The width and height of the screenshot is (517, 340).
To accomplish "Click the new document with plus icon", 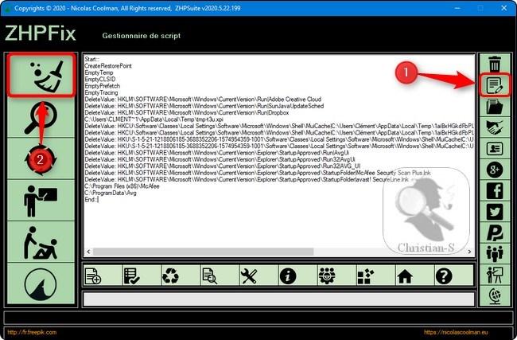I will click(93, 276).
